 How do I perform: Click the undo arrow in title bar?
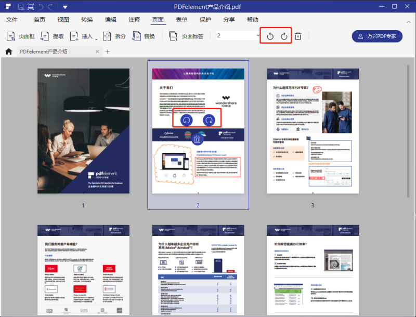pyautogui.click(x=42, y=7)
